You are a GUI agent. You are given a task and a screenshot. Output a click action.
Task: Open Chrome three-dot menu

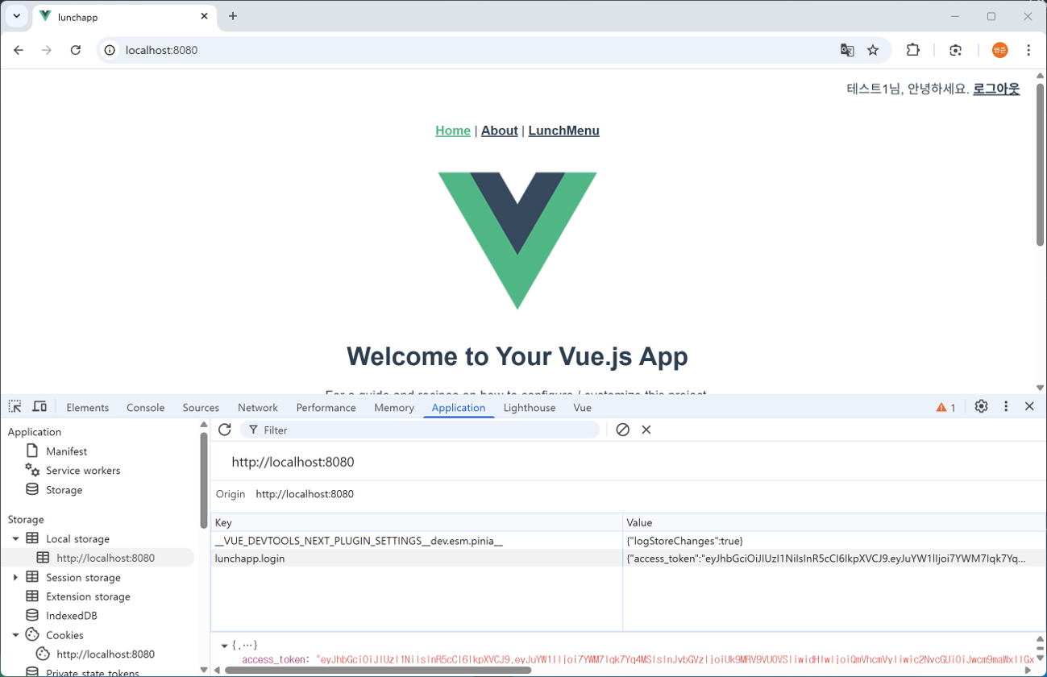[1028, 50]
